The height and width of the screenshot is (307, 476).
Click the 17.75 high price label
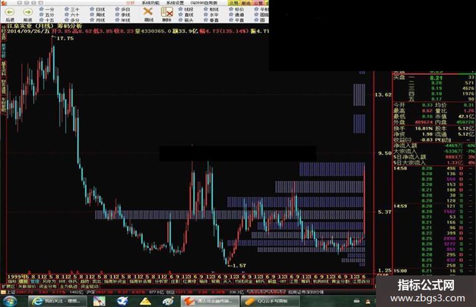(65, 38)
